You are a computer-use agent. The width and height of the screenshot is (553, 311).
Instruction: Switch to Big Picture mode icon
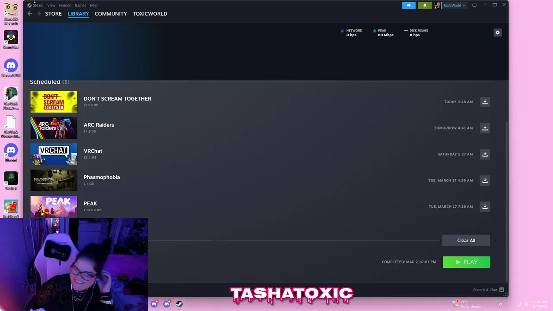coord(474,5)
